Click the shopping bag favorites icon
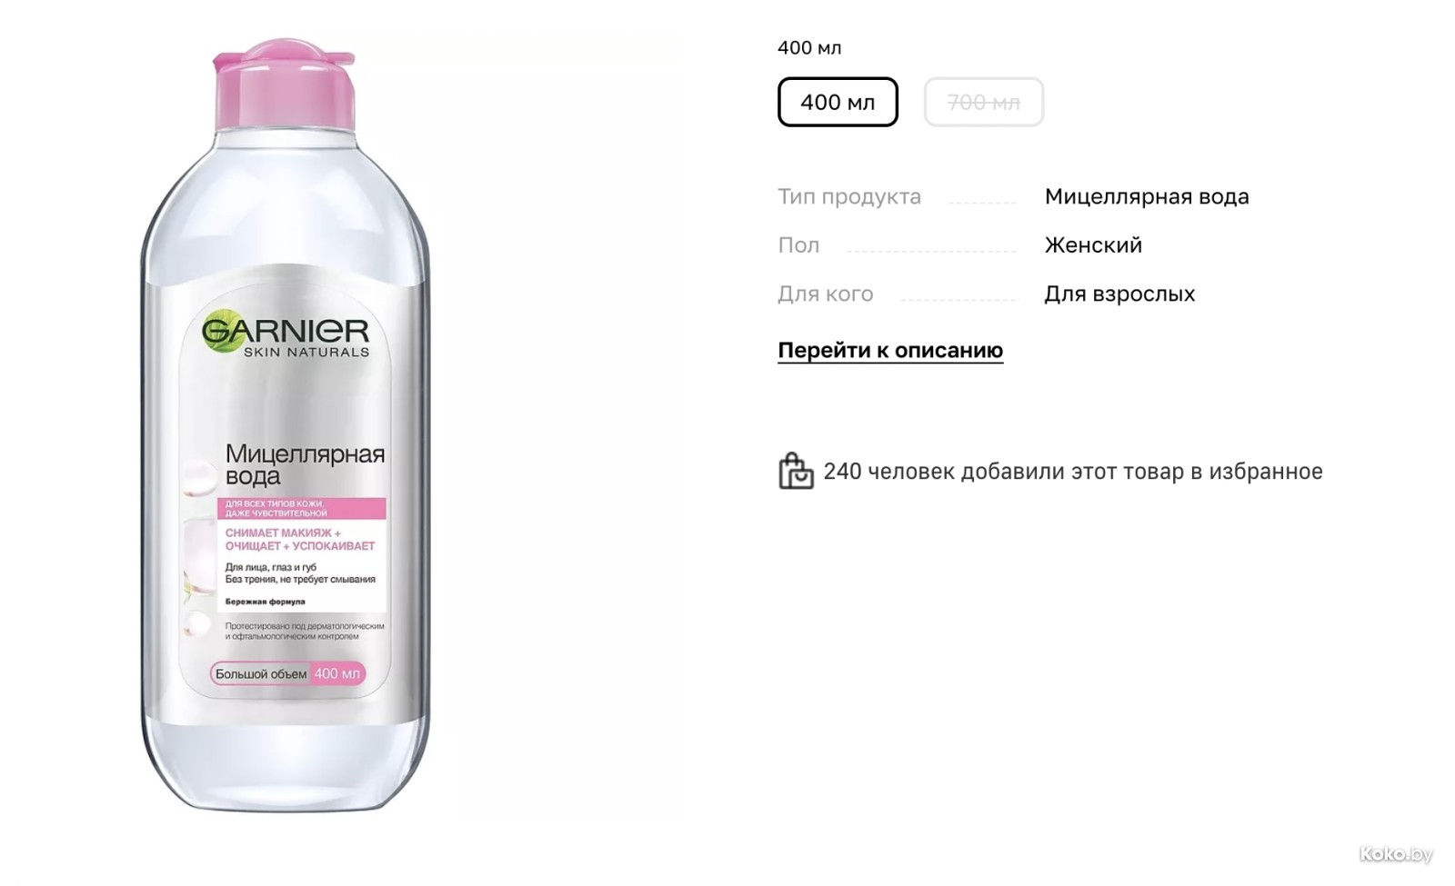Image resolution: width=1455 pixels, height=886 pixels. (x=796, y=471)
